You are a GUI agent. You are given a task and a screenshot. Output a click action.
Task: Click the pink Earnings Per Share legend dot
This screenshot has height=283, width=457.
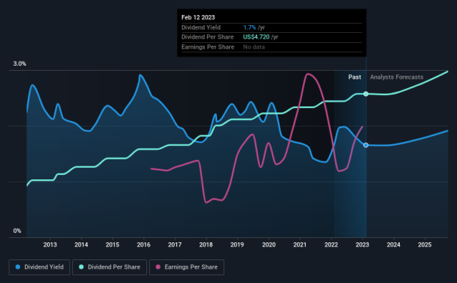point(158,267)
